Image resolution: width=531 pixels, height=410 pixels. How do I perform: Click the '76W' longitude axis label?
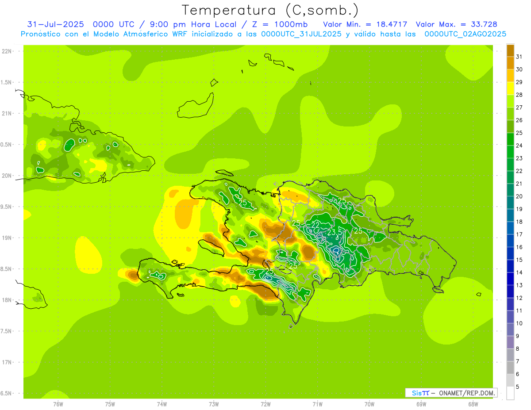click(58, 404)
